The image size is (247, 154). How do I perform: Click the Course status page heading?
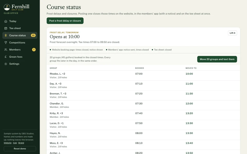tap(64, 7)
